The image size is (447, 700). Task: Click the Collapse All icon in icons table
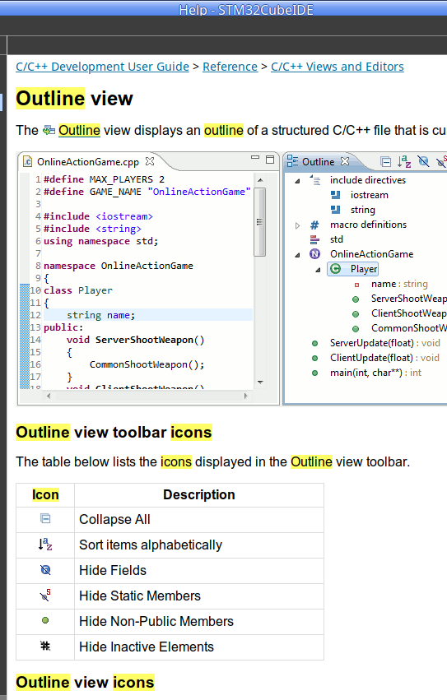pos(45,518)
